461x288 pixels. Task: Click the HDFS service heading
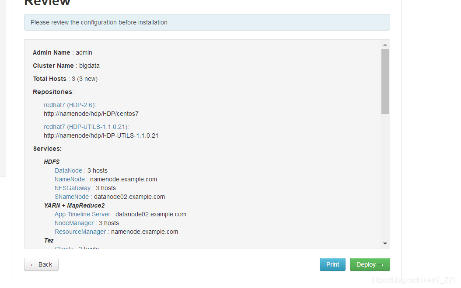(52, 162)
